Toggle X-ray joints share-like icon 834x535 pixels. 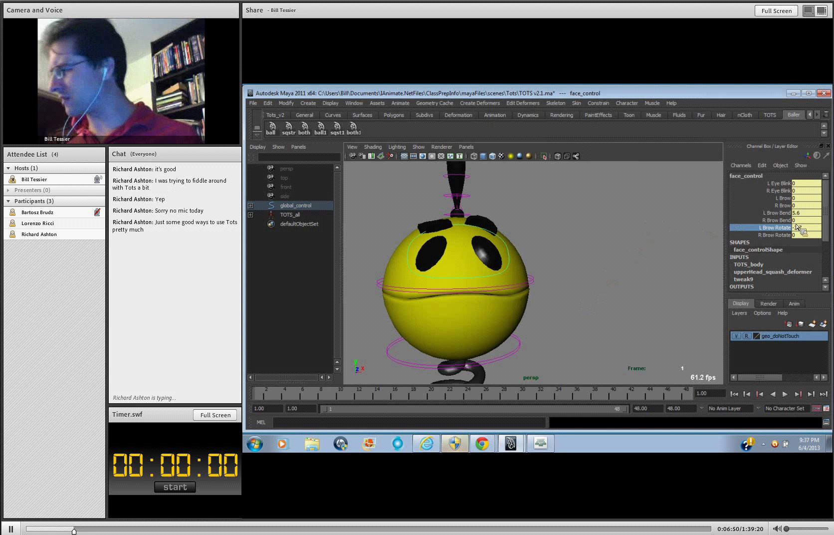tap(576, 156)
